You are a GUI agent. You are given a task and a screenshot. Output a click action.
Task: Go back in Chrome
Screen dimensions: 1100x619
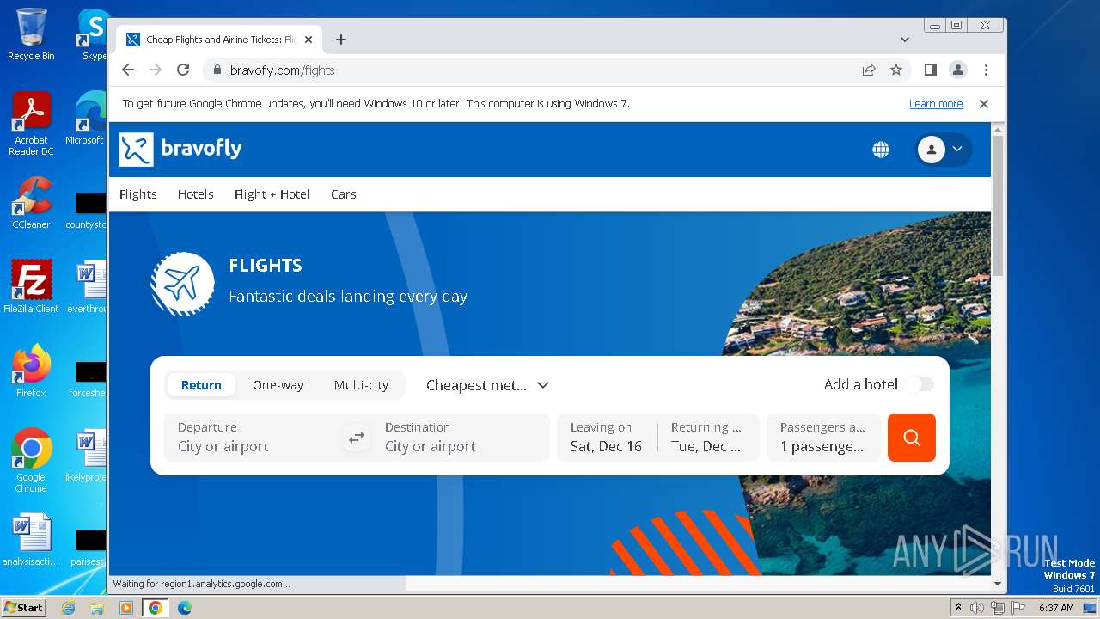pos(128,70)
